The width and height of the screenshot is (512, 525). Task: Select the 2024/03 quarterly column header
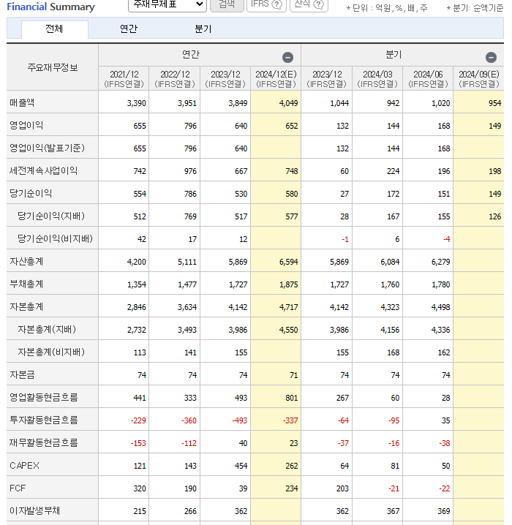coord(377,79)
